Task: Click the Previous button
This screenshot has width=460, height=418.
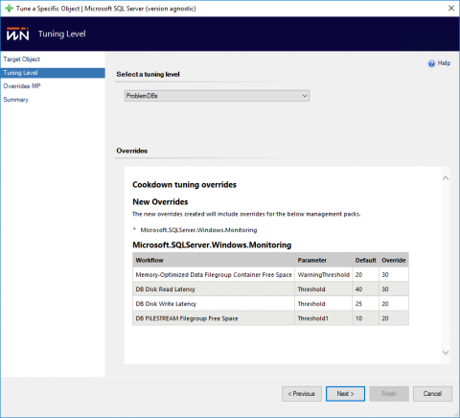Action: 302,394
